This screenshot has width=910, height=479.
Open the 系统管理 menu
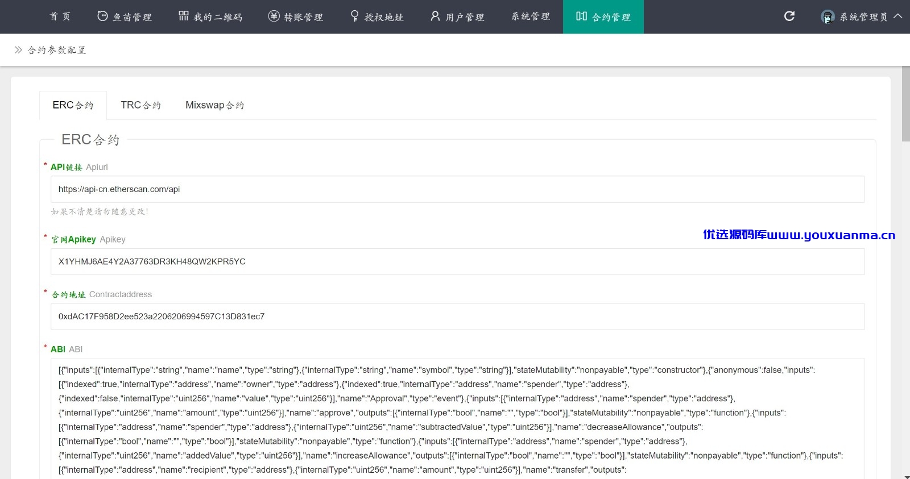coord(531,16)
